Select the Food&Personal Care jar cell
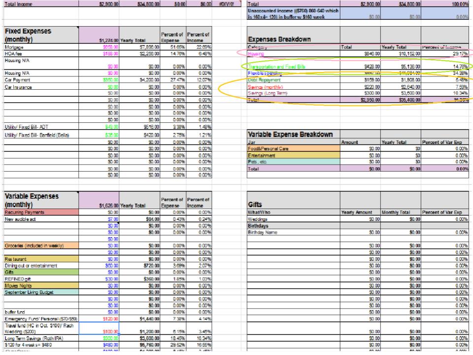Image resolution: width=473 pixels, height=355 pixels. coord(293,148)
